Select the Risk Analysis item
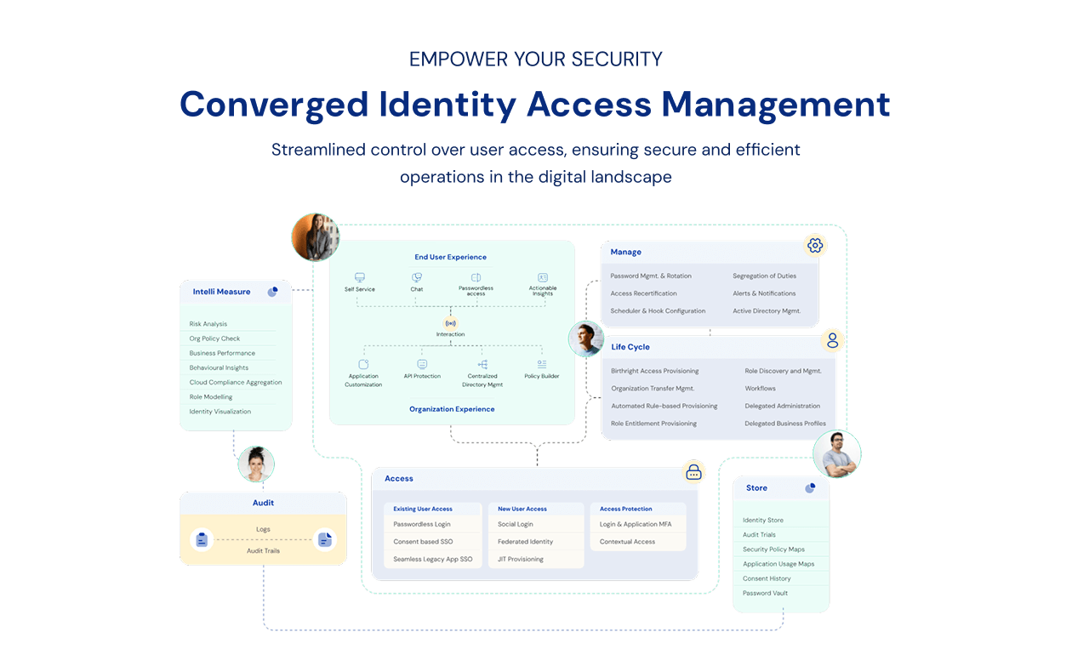This screenshot has width=1072, height=649. pos(208,324)
